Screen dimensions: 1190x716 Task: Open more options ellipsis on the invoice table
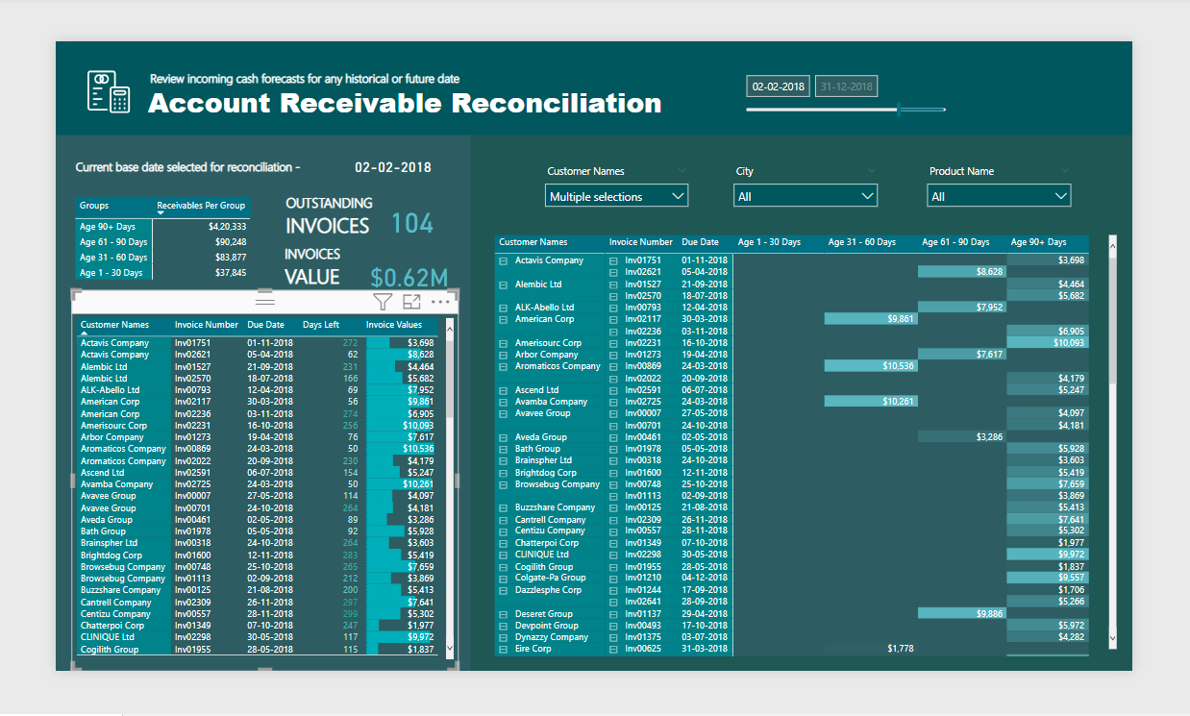[440, 302]
